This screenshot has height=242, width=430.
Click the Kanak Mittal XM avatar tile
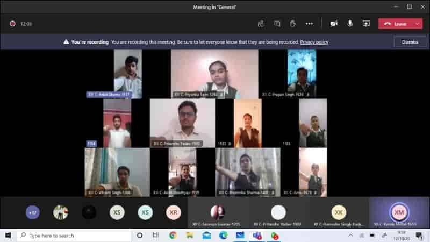pyautogui.click(x=399, y=212)
